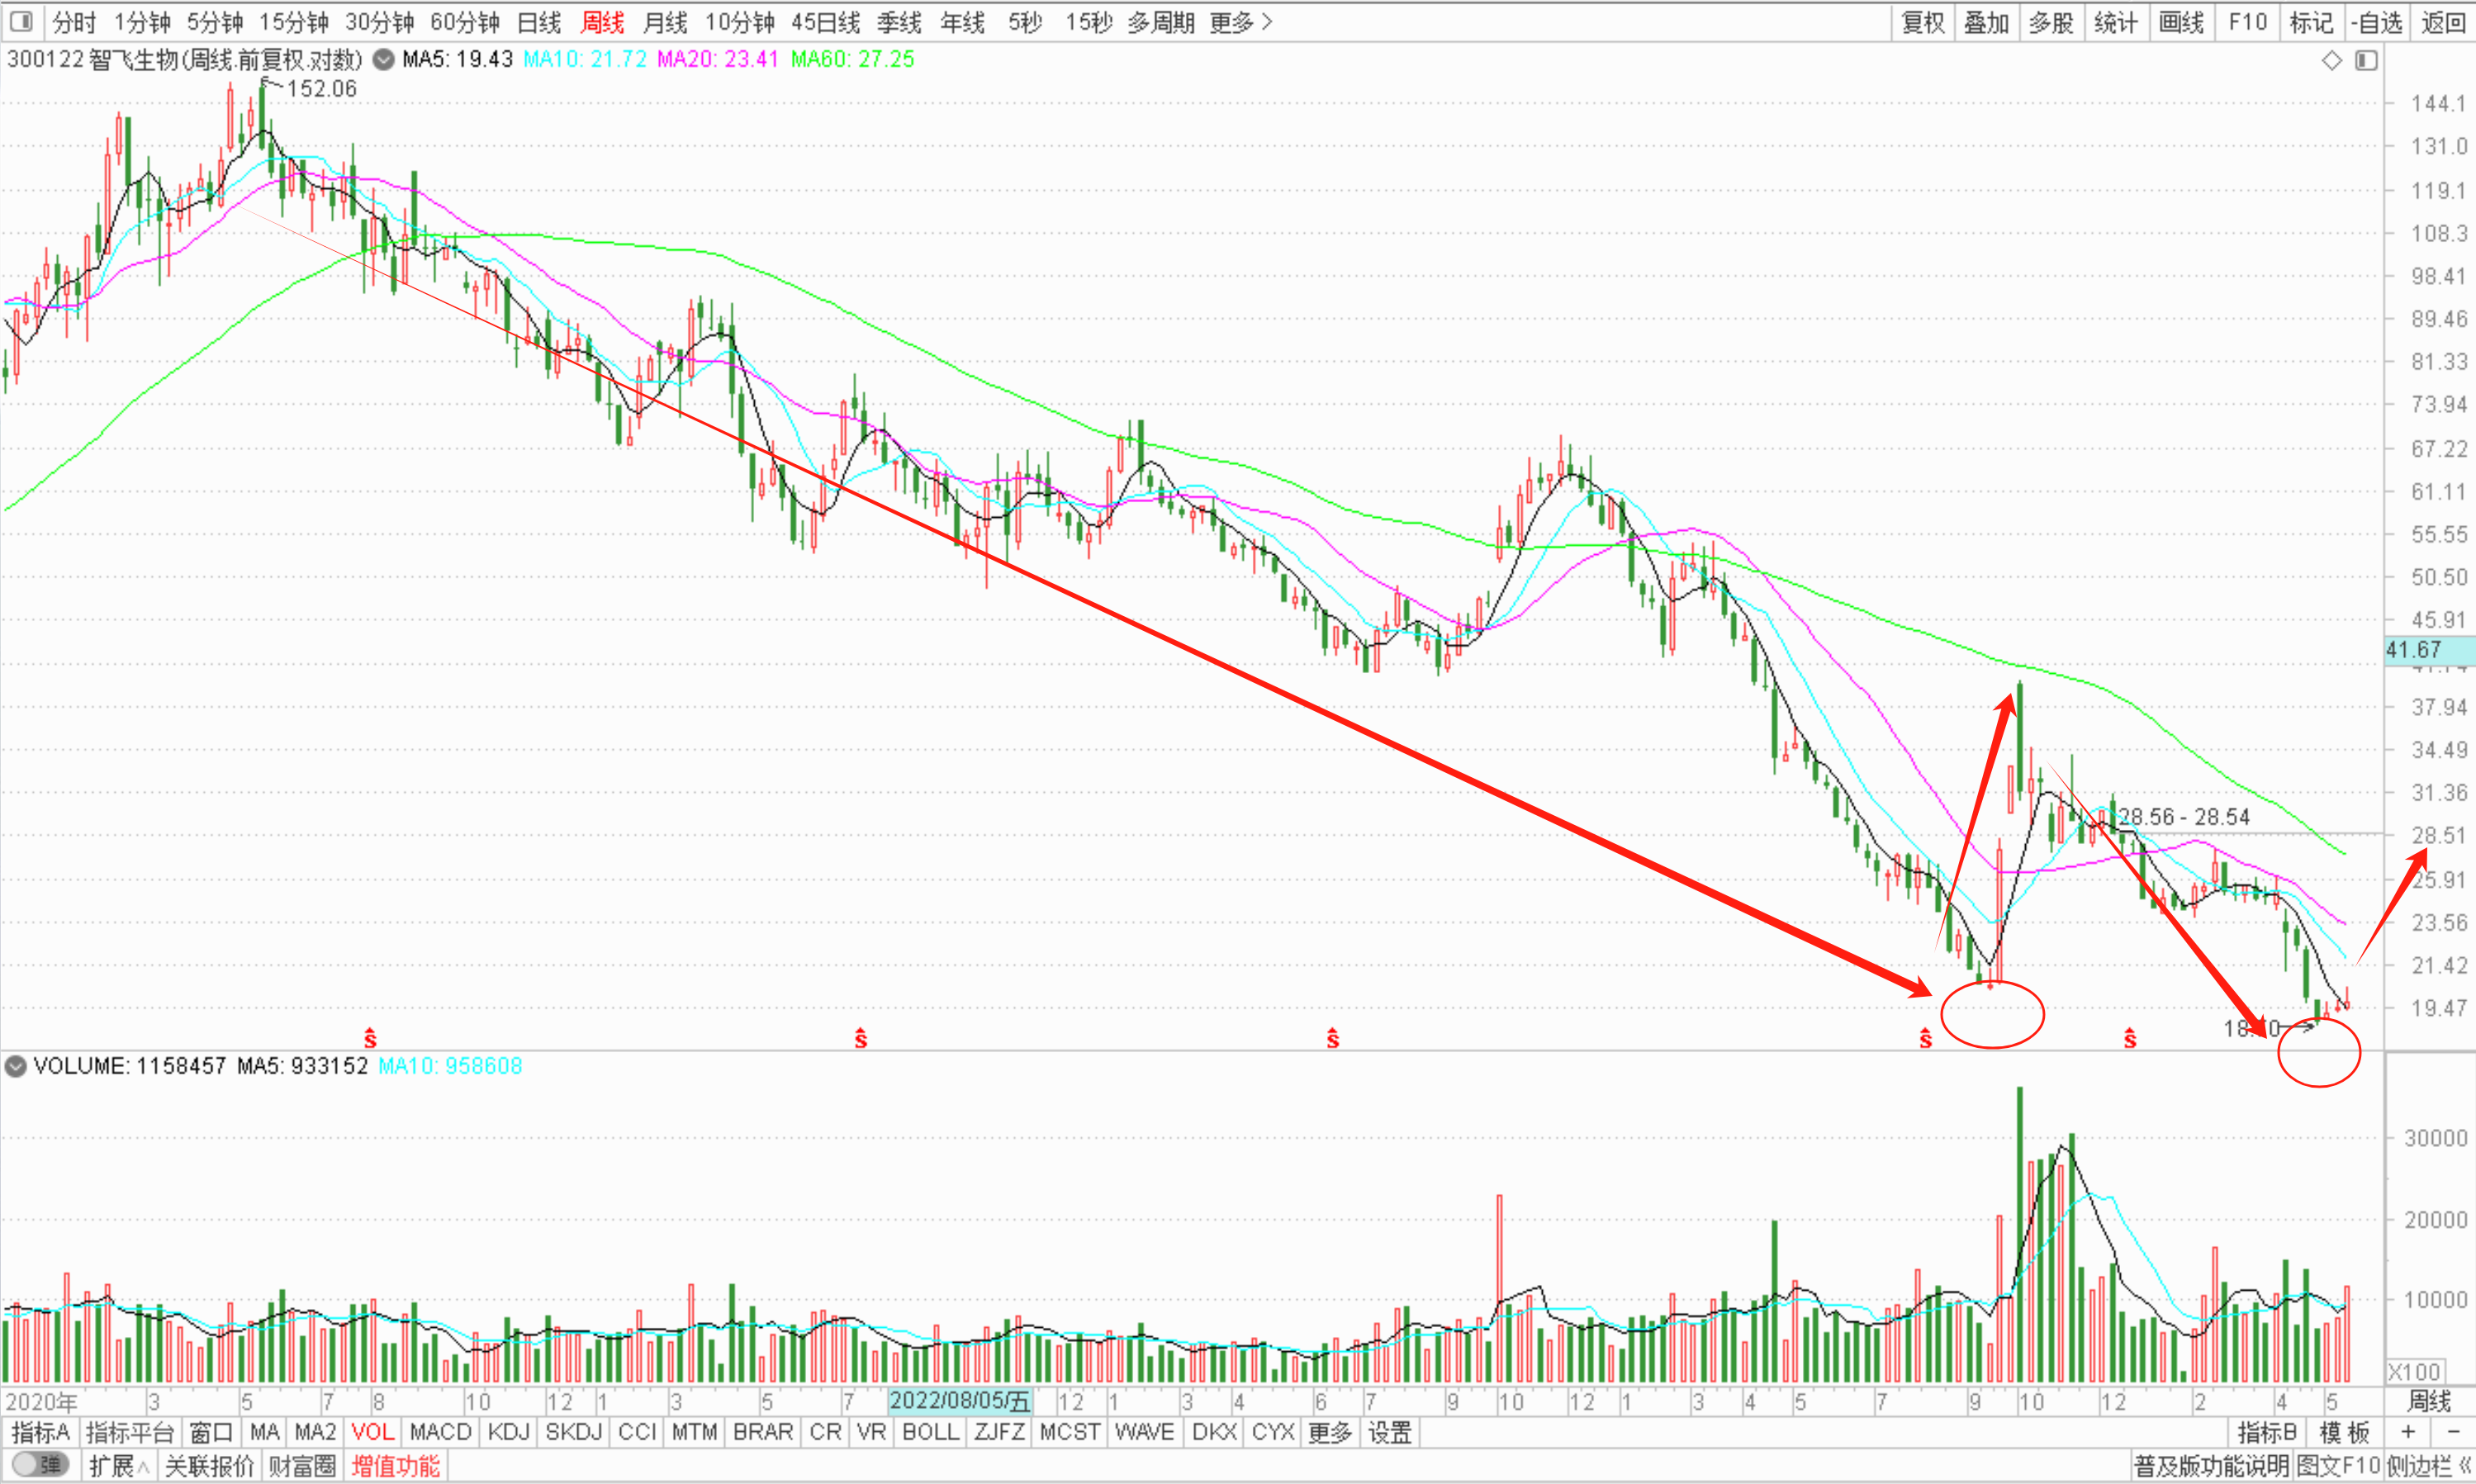Click the X100 volume scale box
The height and width of the screenshot is (1484, 2476).
pos(2415,1372)
